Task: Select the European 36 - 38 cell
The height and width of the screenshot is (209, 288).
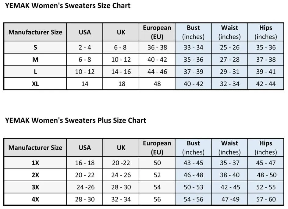Action: pos(157,47)
